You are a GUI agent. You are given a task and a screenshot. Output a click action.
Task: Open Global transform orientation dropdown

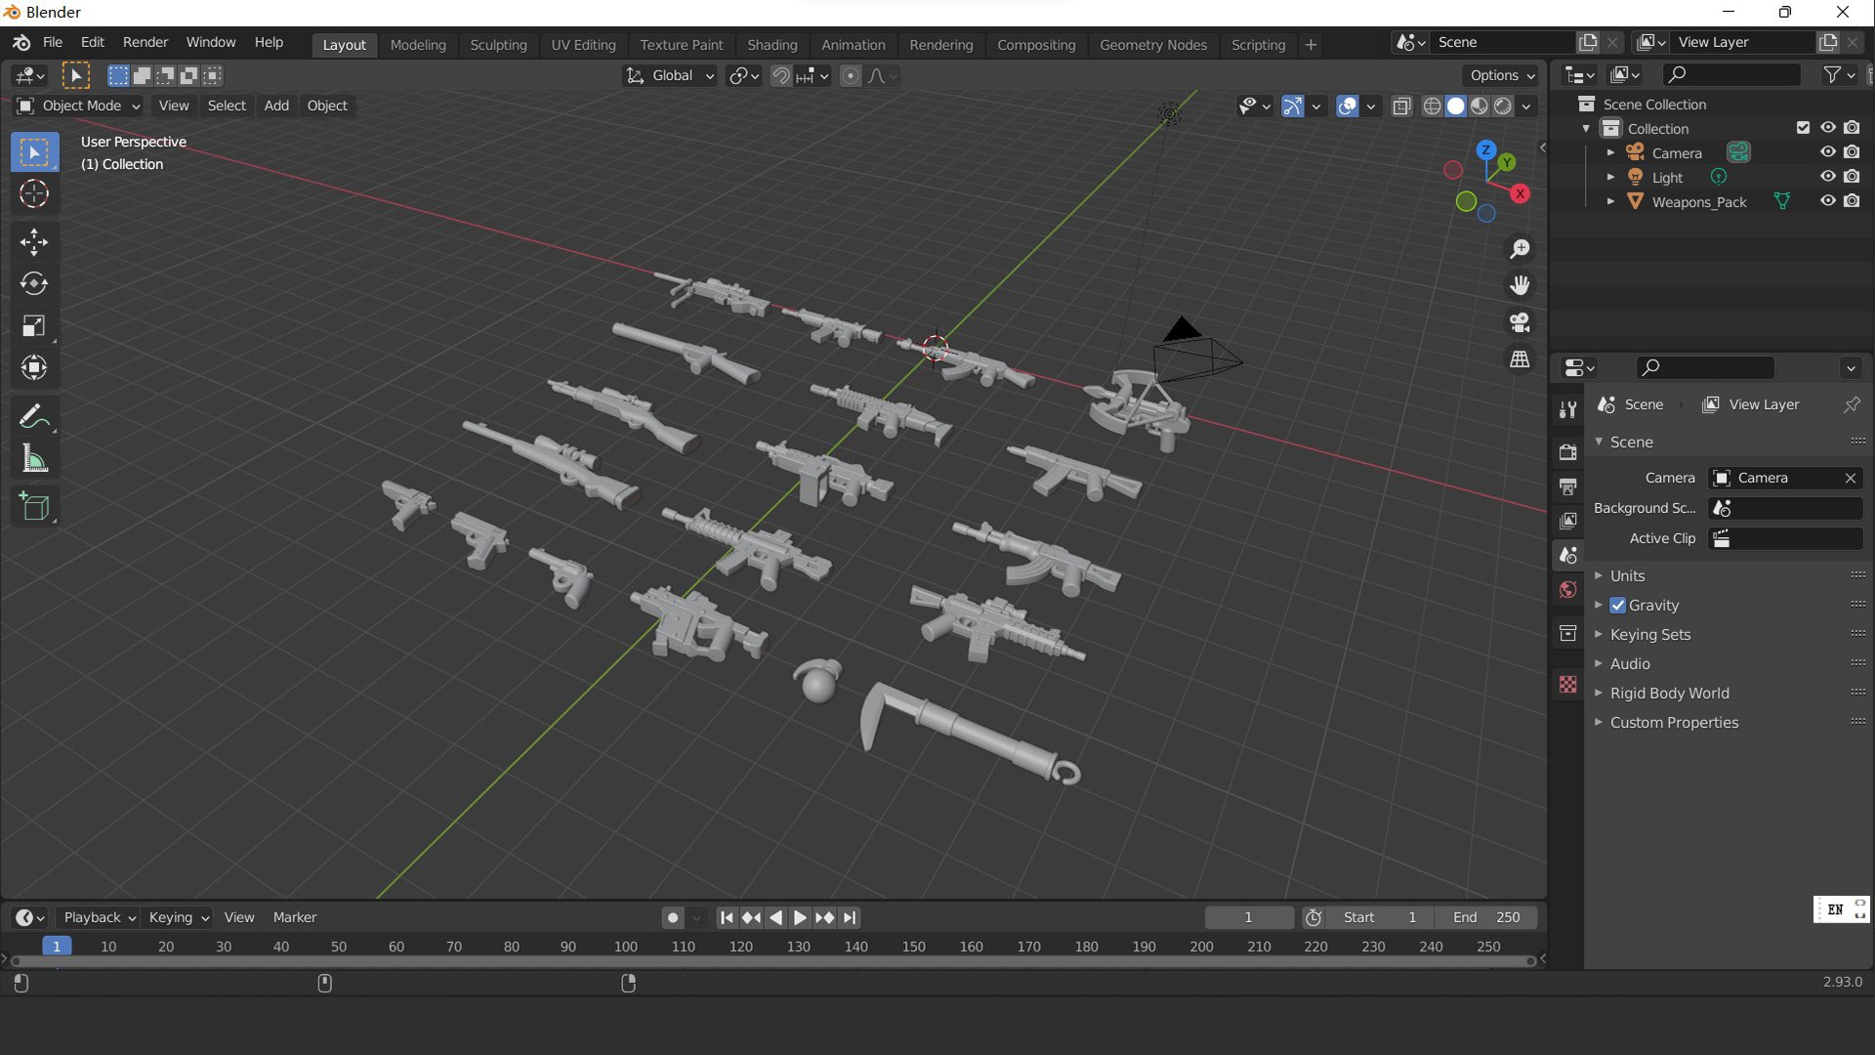tap(670, 75)
